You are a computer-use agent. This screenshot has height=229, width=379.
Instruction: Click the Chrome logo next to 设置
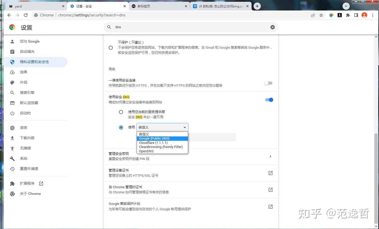coord(12,27)
